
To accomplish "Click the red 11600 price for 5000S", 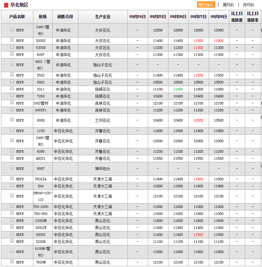I will click(219, 41).
